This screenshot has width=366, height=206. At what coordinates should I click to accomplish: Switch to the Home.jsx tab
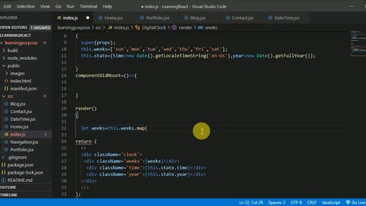114,18
